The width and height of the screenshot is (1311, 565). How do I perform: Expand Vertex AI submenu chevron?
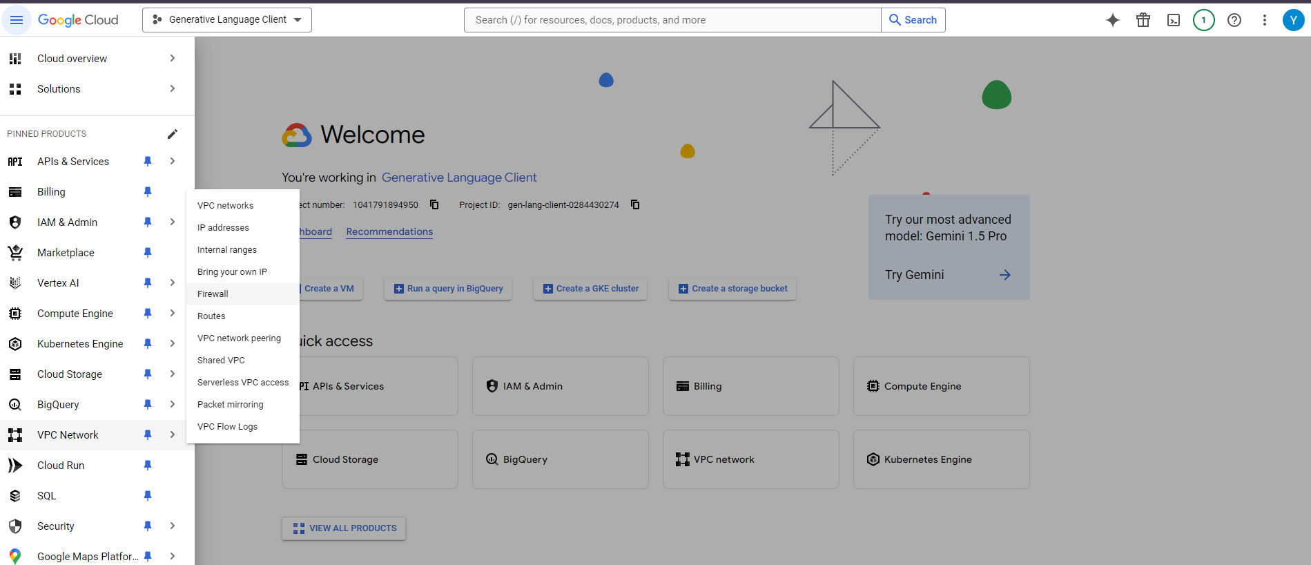(x=173, y=283)
